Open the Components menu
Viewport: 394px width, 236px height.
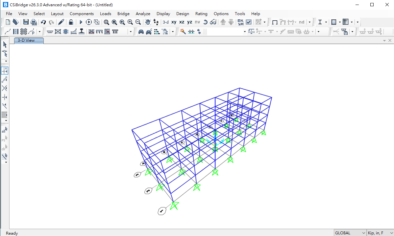[82, 13]
